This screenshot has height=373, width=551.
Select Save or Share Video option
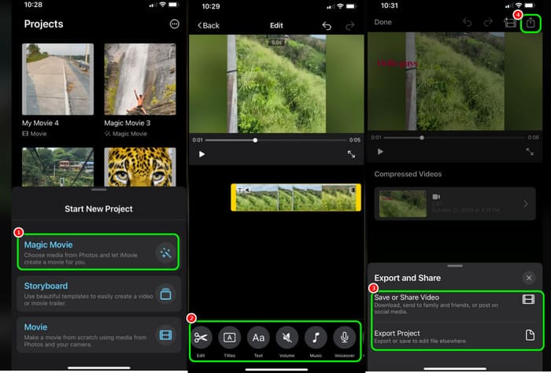[455, 305]
